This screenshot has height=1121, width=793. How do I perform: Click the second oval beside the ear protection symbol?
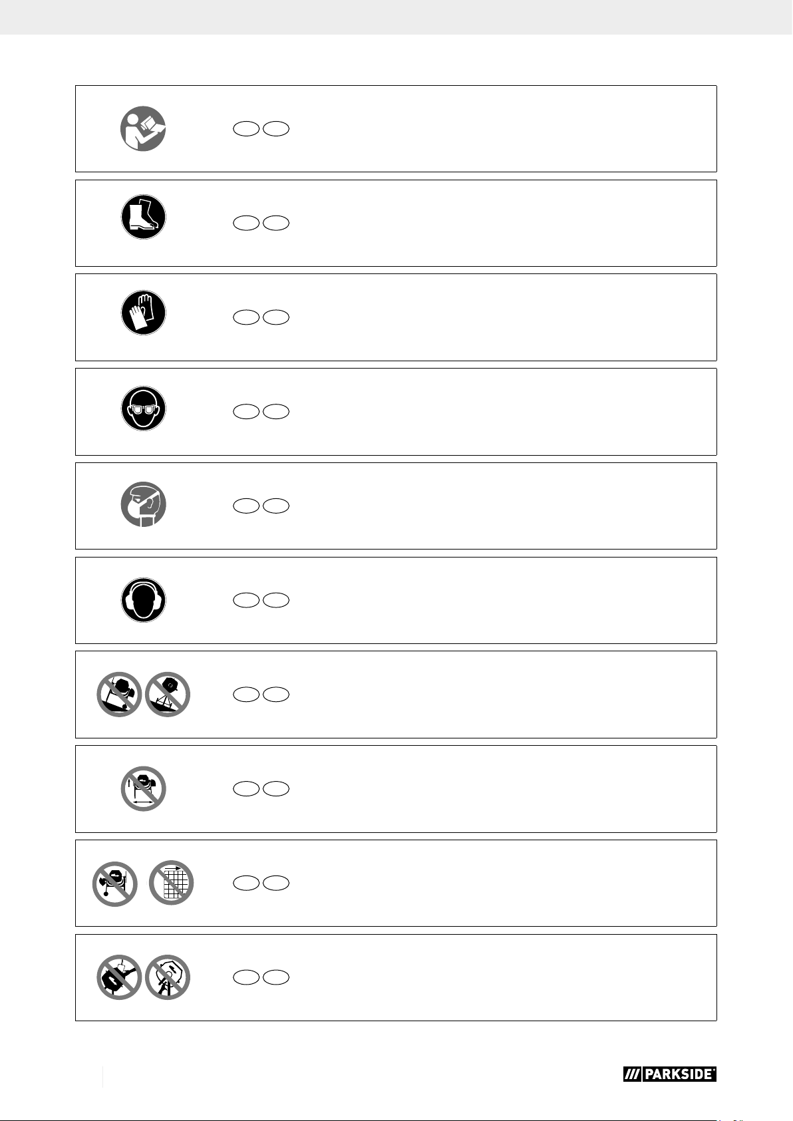[276, 601]
